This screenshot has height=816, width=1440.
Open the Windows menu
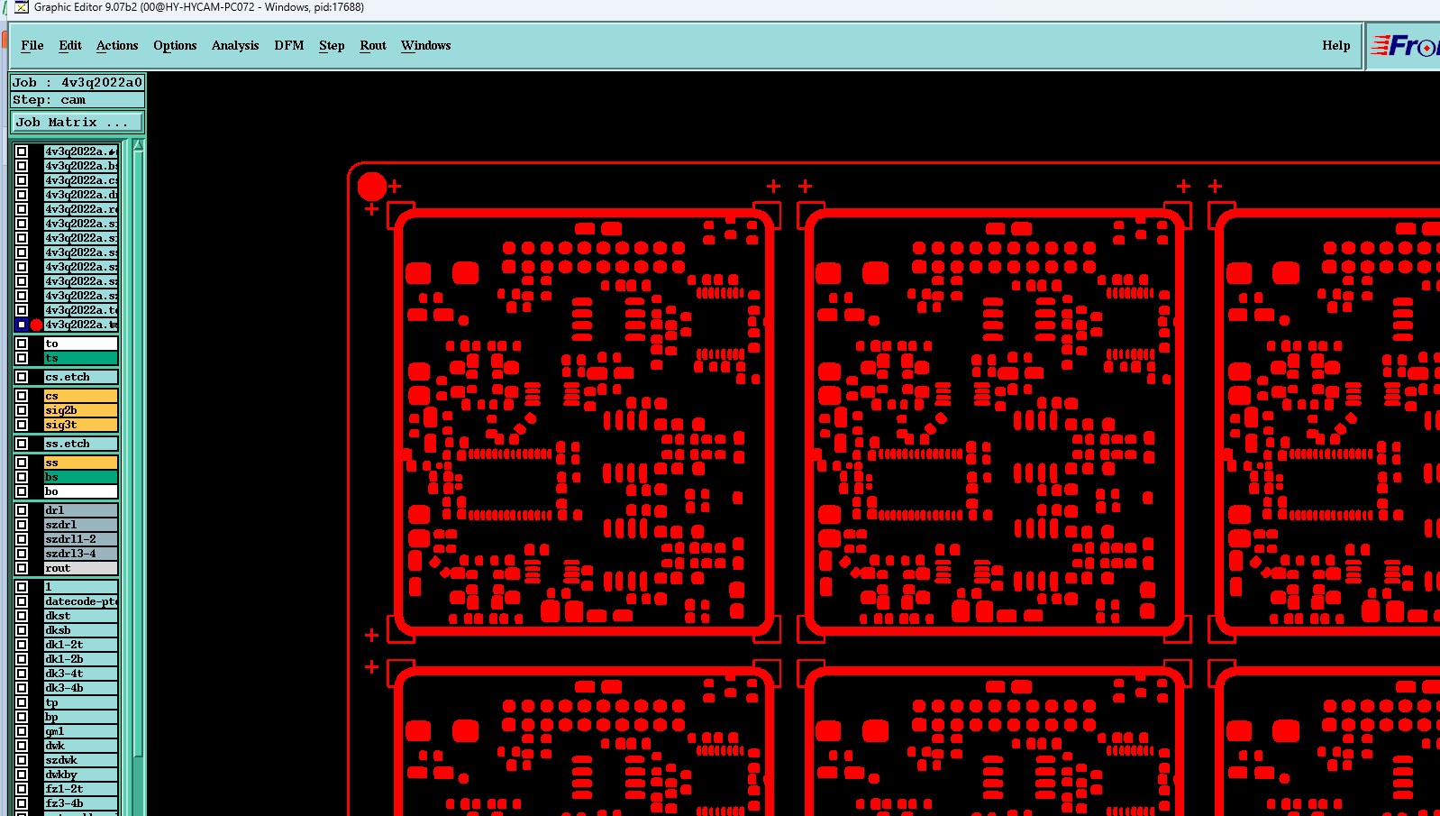[426, 46]
